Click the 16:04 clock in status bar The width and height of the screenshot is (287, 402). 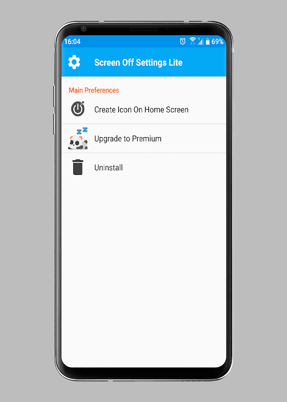(72, 42)
